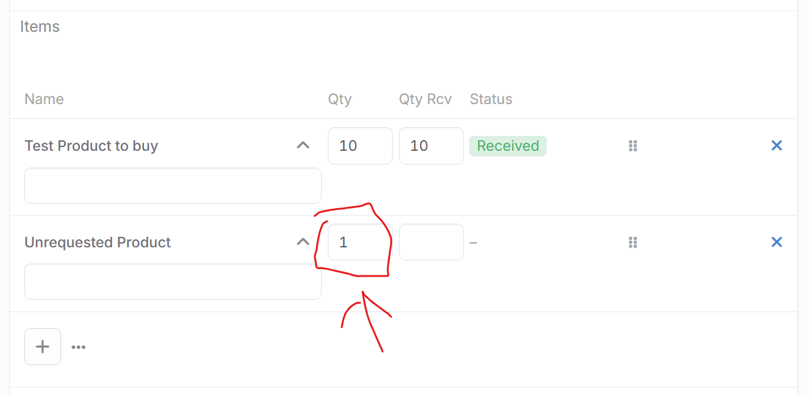Select the Qty field showing 10
Image resolution: width=809 pixels, height=395 pixels.
click(360, 146)
